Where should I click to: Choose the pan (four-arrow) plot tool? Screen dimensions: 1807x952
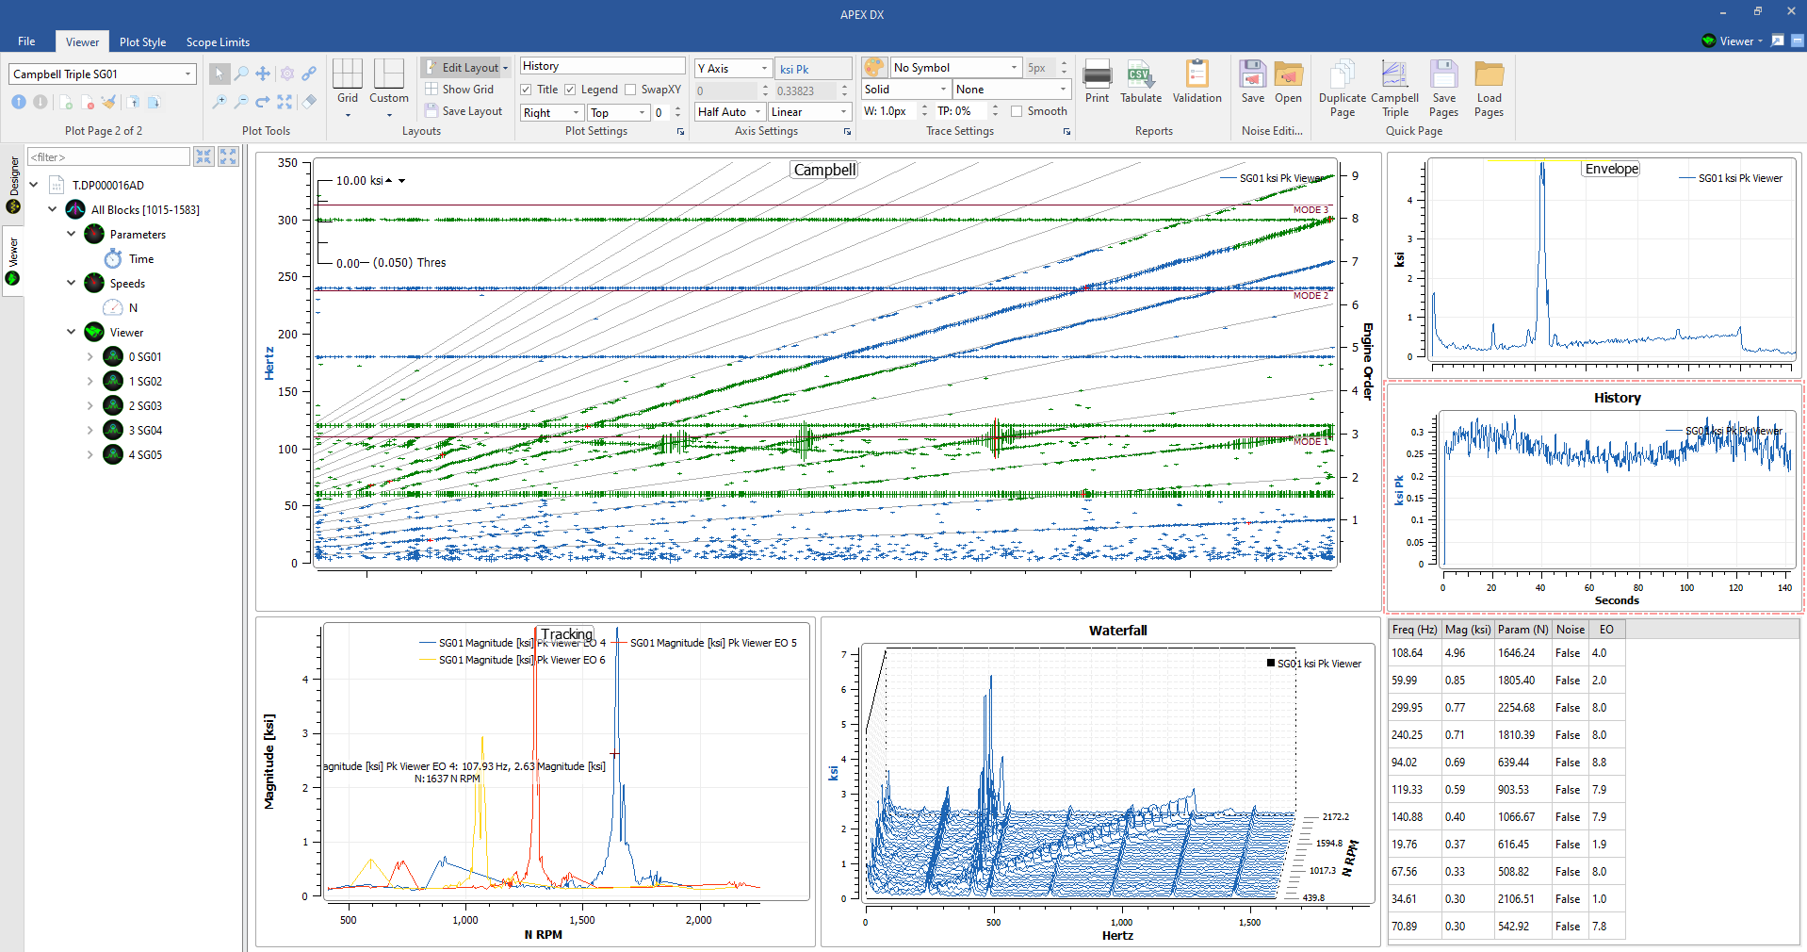263,74
